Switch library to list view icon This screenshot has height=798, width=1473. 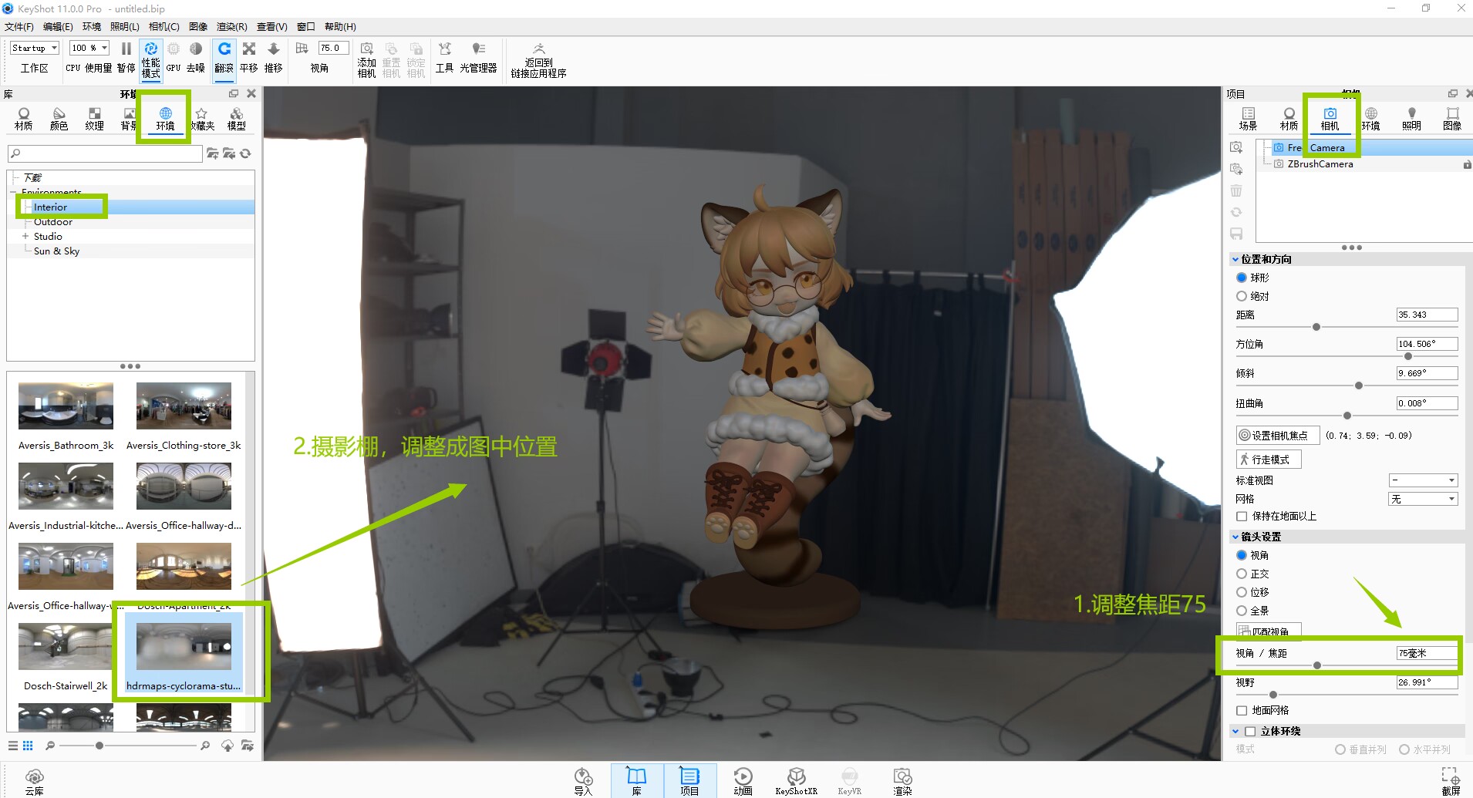click(13, 746)
